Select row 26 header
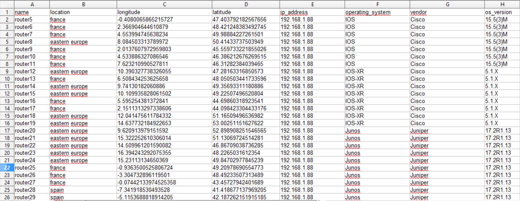This screenshot has height=201, width=520. (x=7, y=197)
